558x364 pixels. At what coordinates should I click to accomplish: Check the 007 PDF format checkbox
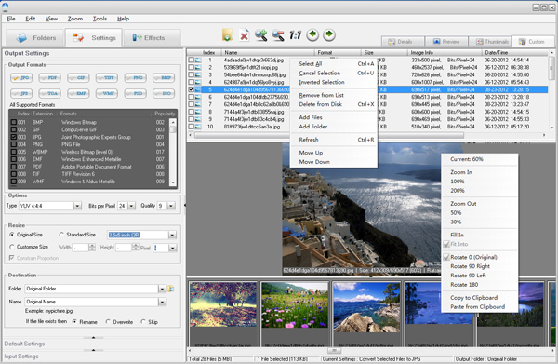[14, 167]
